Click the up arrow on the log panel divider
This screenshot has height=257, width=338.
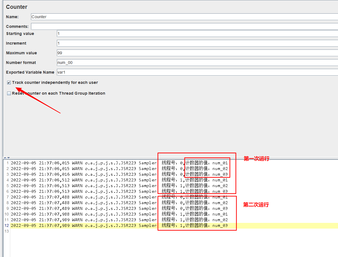pyautogui.click(x=5, y=157)
